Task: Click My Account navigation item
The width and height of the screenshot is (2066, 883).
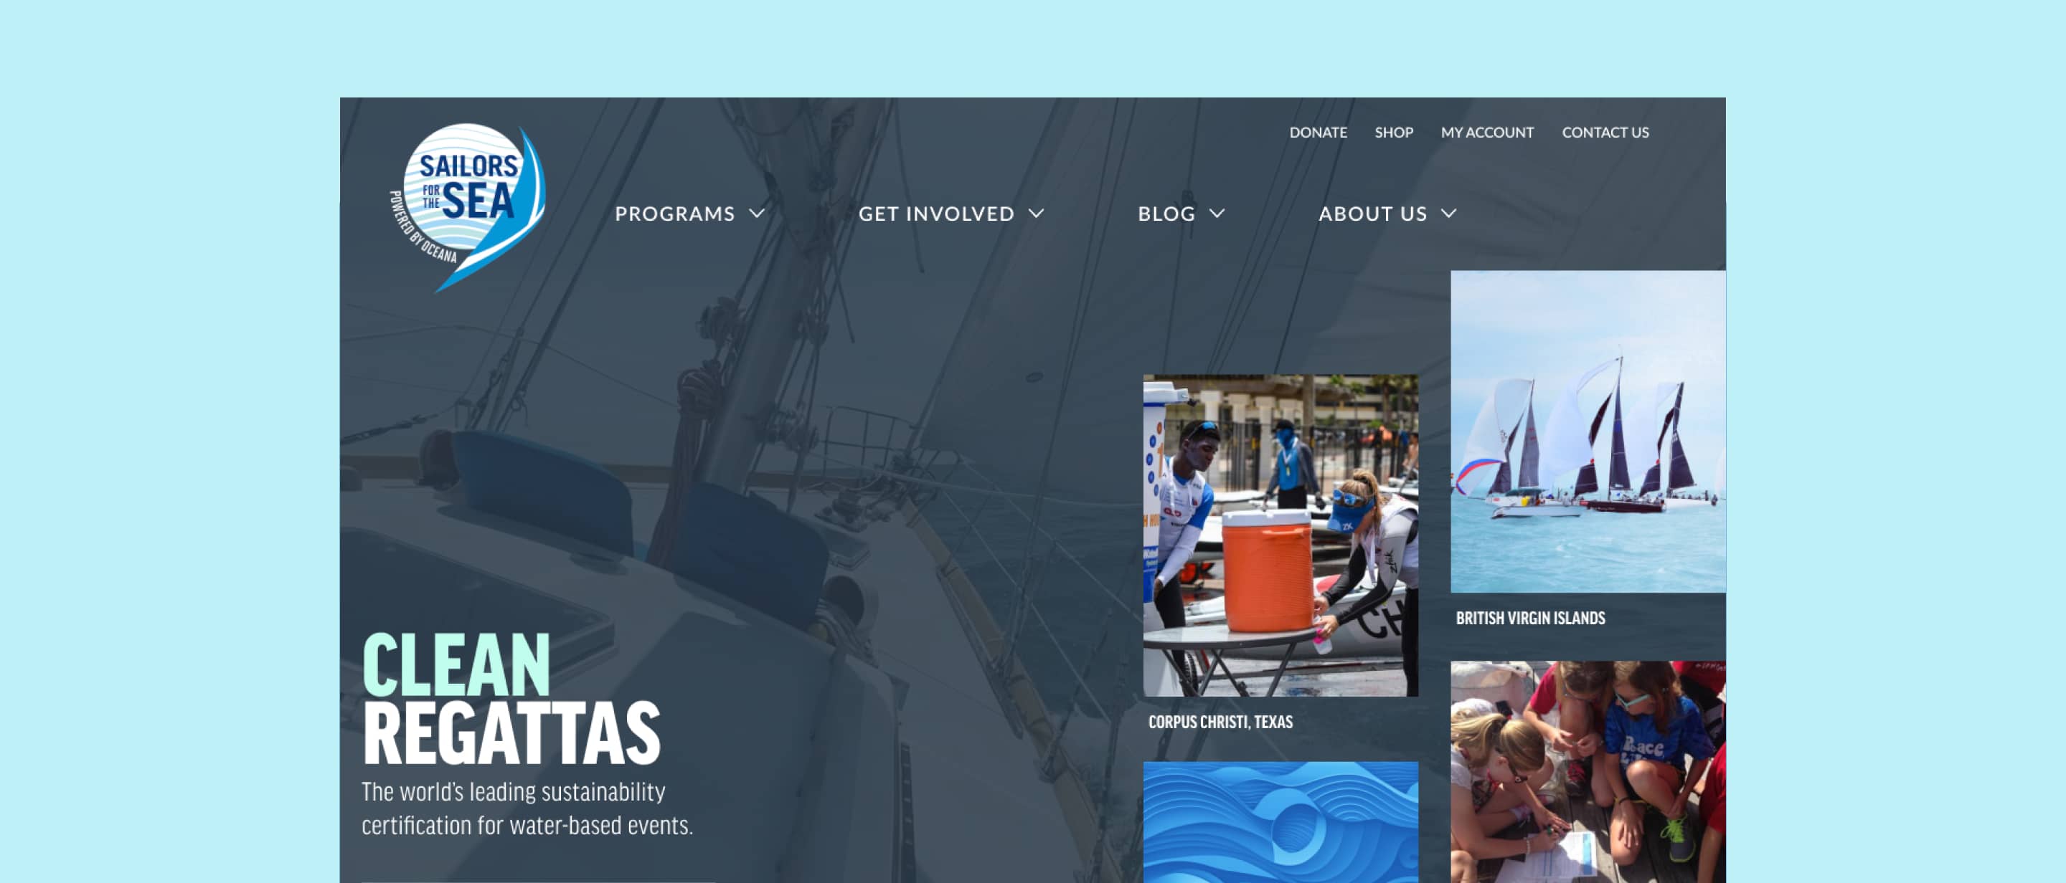Action: [1486, 132]
